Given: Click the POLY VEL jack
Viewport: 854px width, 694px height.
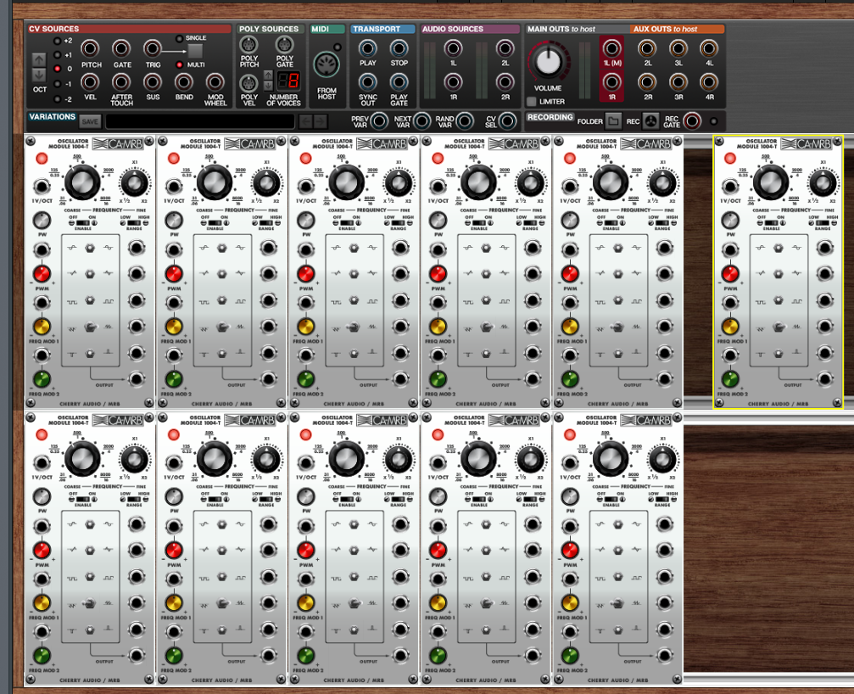Looking at the screenshot, I should click(248, 83).
